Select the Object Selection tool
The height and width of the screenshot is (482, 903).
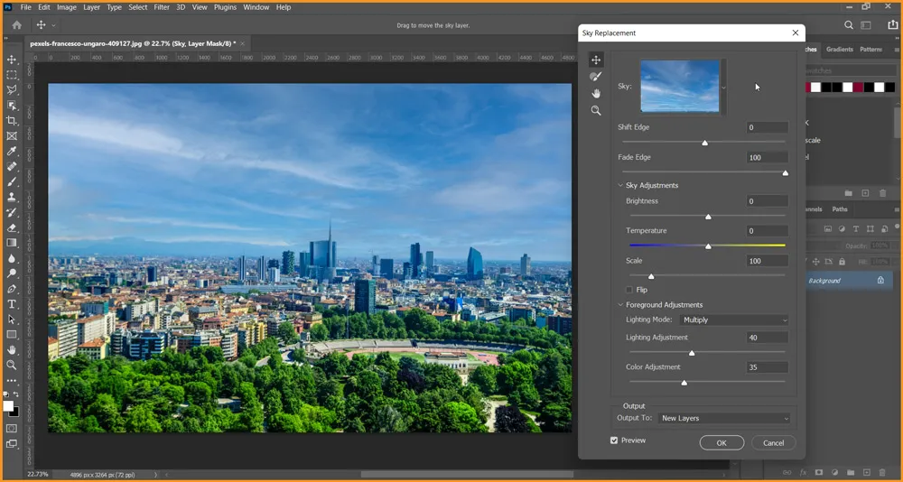12,106
